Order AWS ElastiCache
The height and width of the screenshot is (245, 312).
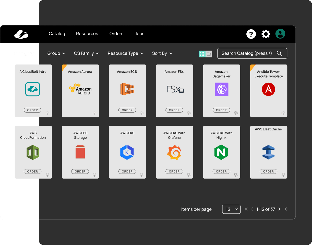tap(268, 171)
